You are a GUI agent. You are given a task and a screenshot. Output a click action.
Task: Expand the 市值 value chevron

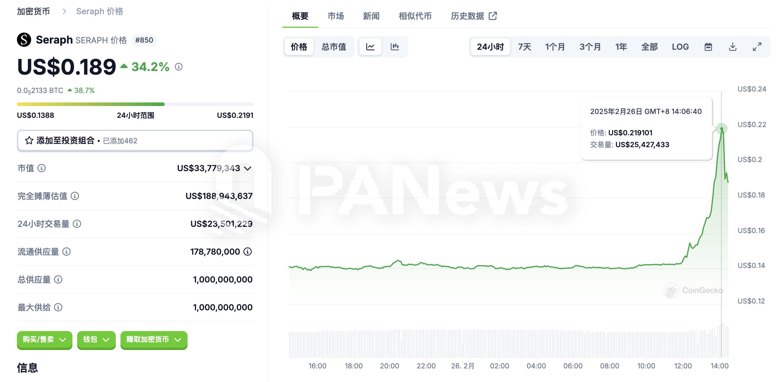click(248, 168)
